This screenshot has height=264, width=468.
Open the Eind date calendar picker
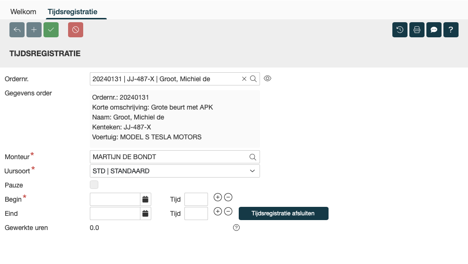146,213
